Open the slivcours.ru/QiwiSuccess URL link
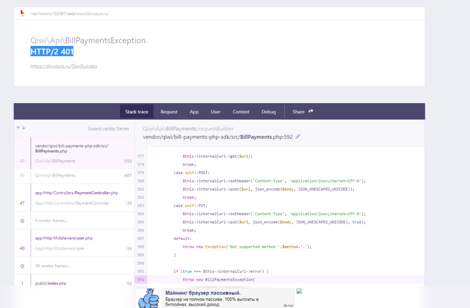The width and height of the screenshot is (470, 308). [64, 66]
